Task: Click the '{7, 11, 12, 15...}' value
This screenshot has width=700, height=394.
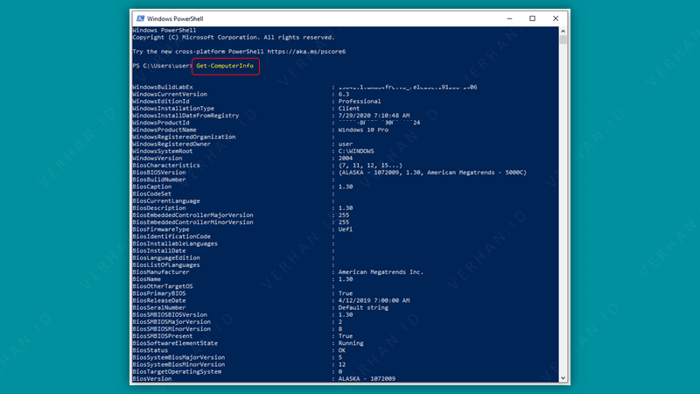Action: coord(370,165)
